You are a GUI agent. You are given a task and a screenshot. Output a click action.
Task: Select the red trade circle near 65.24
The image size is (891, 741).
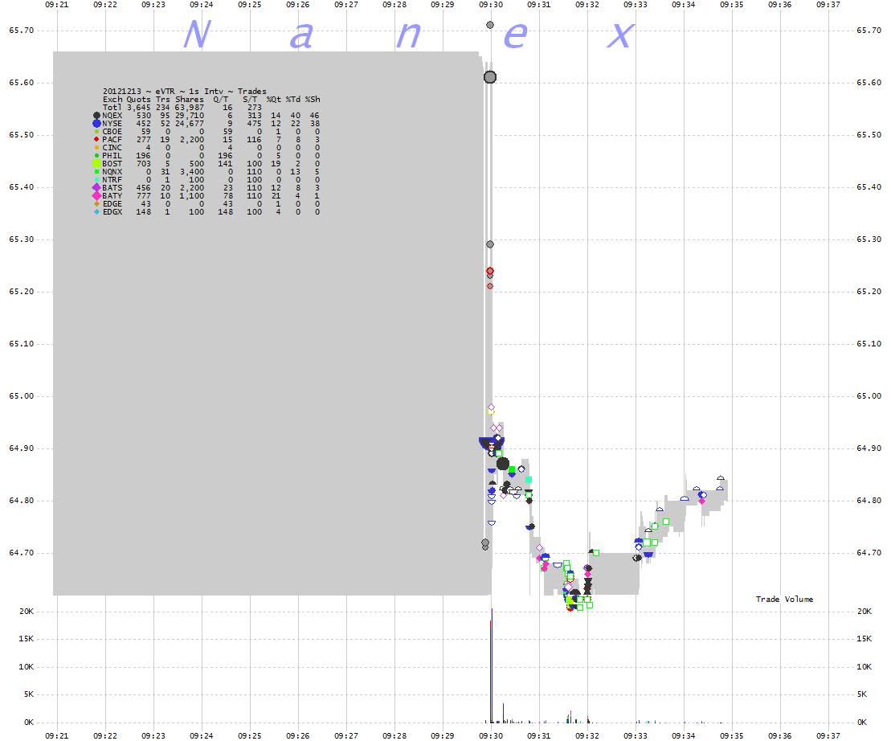click(x=490, y=271)
